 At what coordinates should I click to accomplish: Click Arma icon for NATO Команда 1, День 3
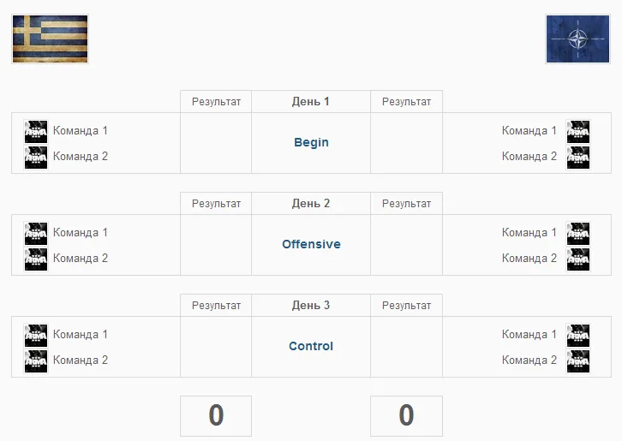[x=578, y=335]
